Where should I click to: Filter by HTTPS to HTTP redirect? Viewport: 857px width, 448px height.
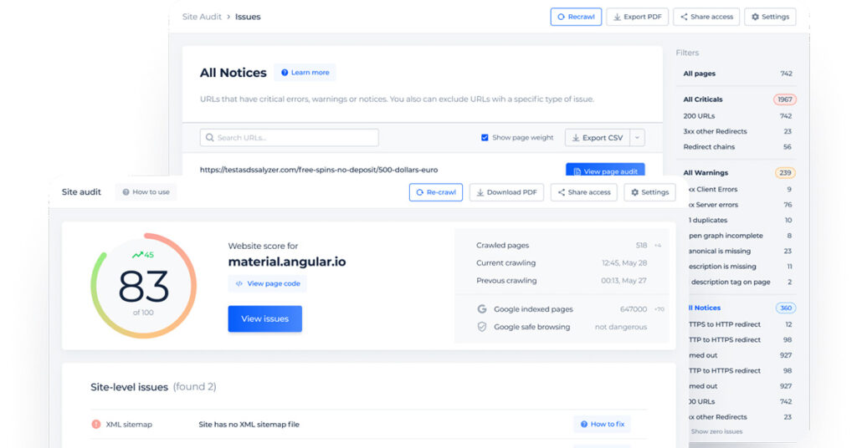[x=740, y=324]
